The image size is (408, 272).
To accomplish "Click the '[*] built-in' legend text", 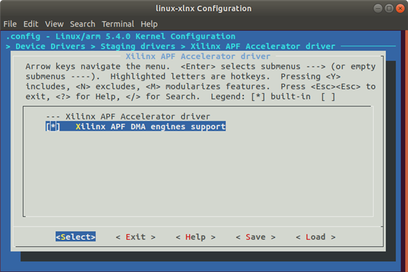I will pos(283,96).
